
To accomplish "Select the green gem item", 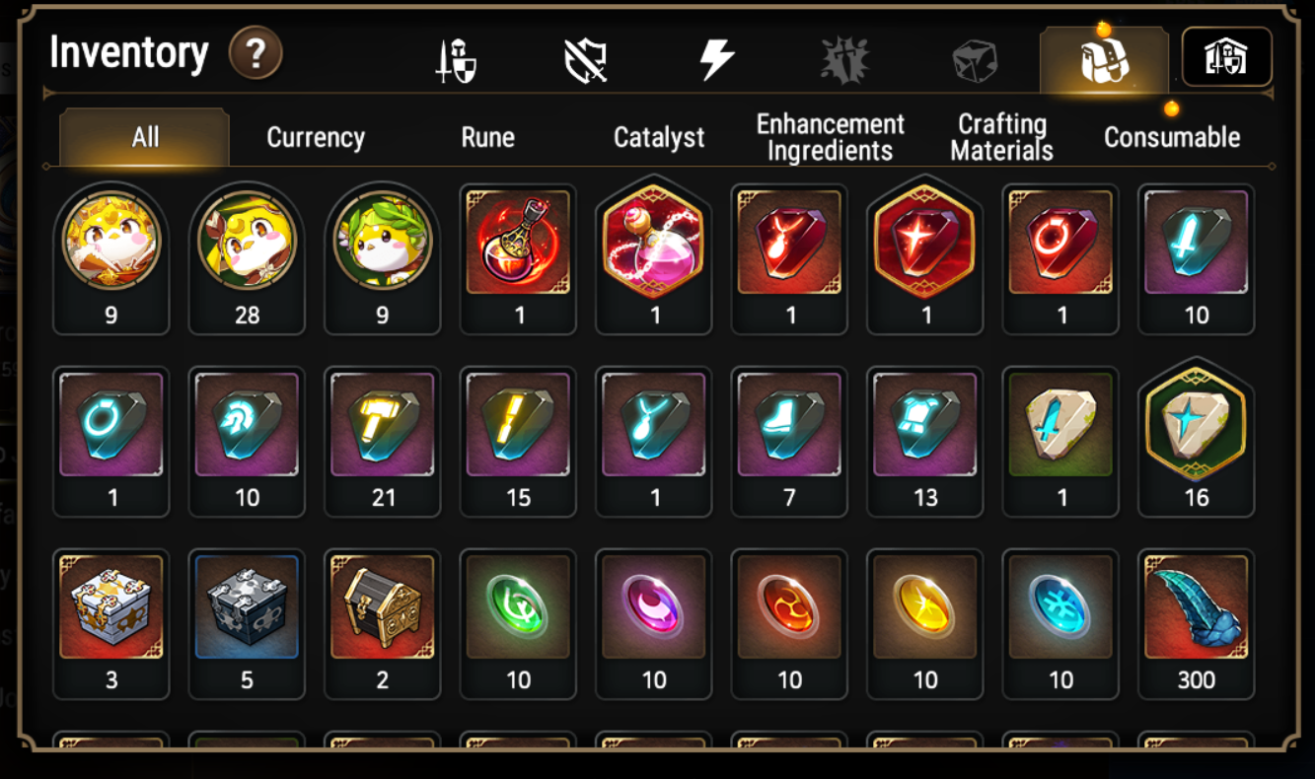I will tap(518, 623).
